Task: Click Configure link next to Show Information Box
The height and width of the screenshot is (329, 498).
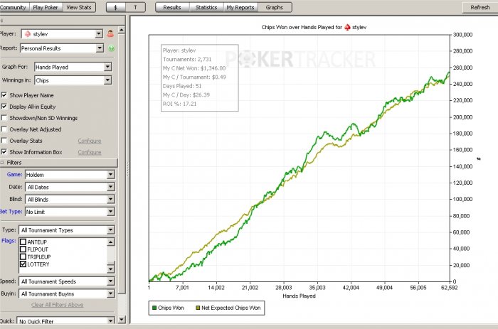Action: tap(90, 152)
